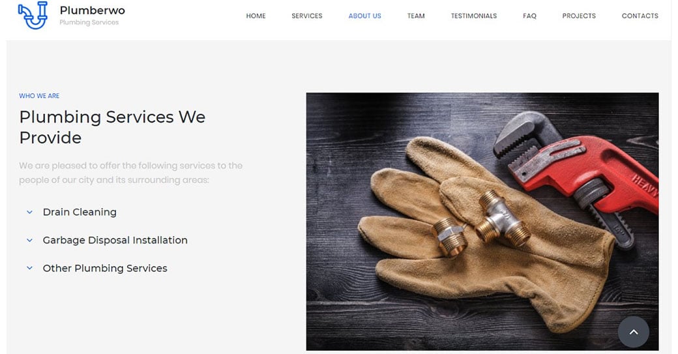Click the Plumbing Services We Provide heading
Viewport: 678px width, 354px height.
112,127
